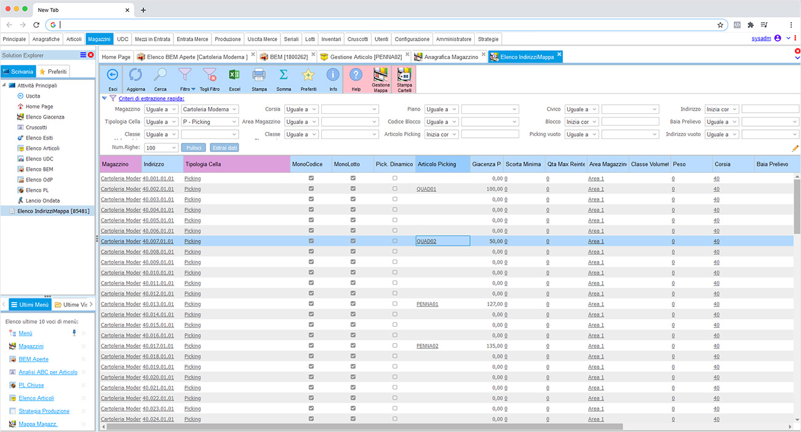Click the edit pencil icon above the grid

click(795, 148)
